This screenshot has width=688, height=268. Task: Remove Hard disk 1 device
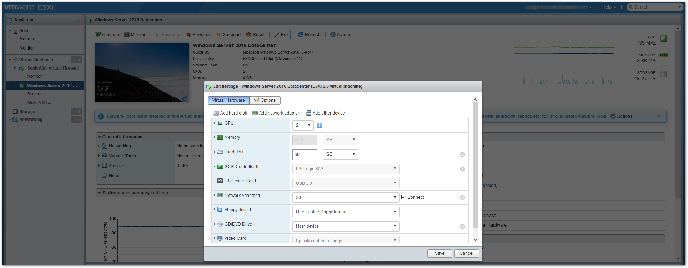coord(462,155)
